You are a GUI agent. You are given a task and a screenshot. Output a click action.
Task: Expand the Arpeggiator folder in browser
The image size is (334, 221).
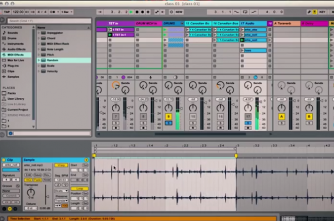coord(39,33)
